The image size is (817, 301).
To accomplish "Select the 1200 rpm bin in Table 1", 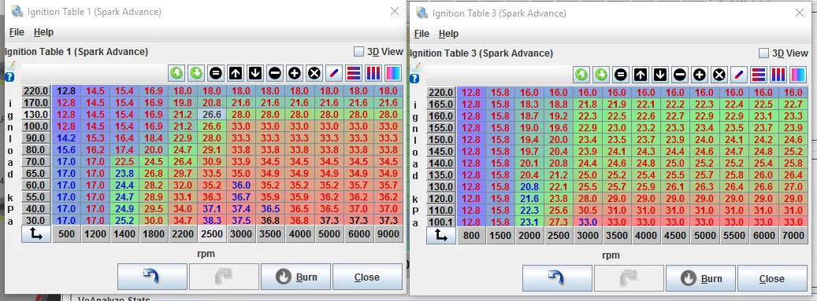I will [x=96, y=234].
